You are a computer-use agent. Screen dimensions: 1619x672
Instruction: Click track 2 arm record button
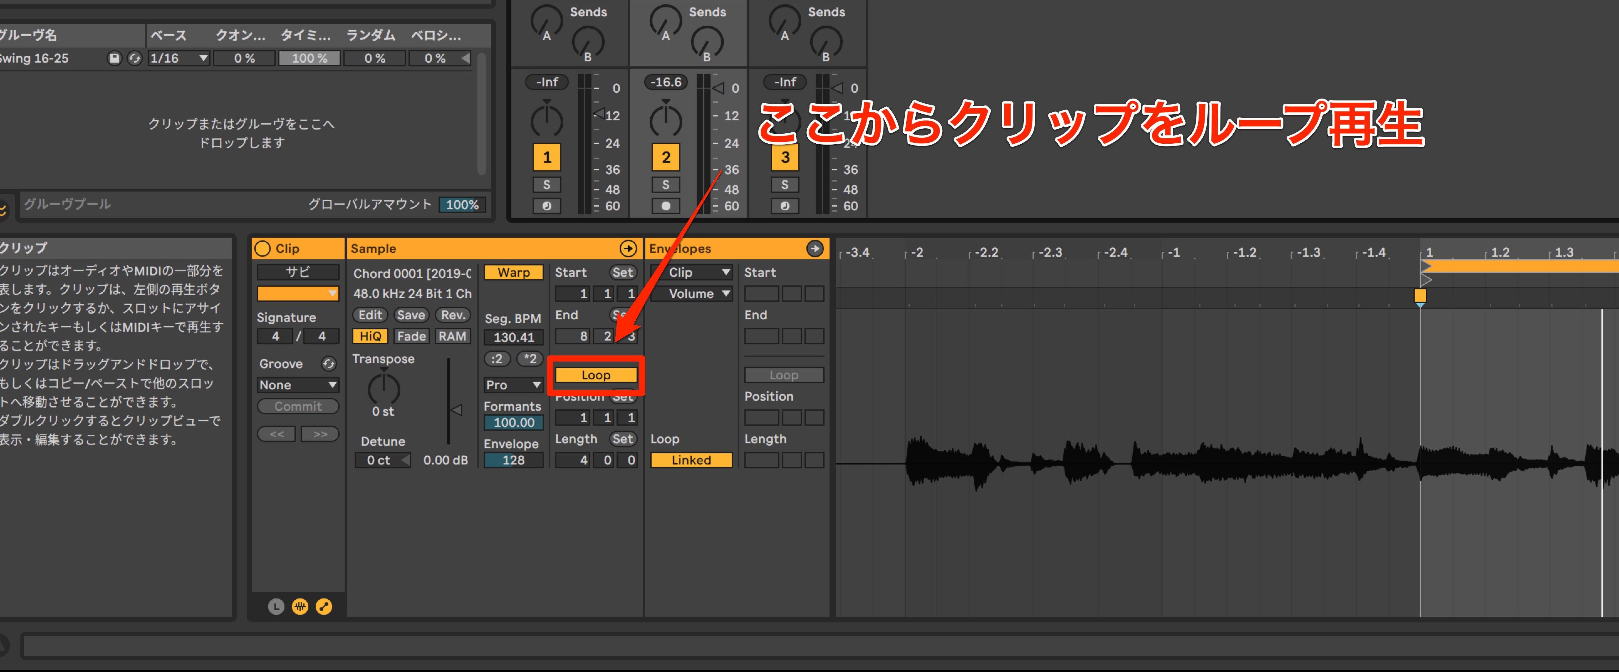point(666,206)
